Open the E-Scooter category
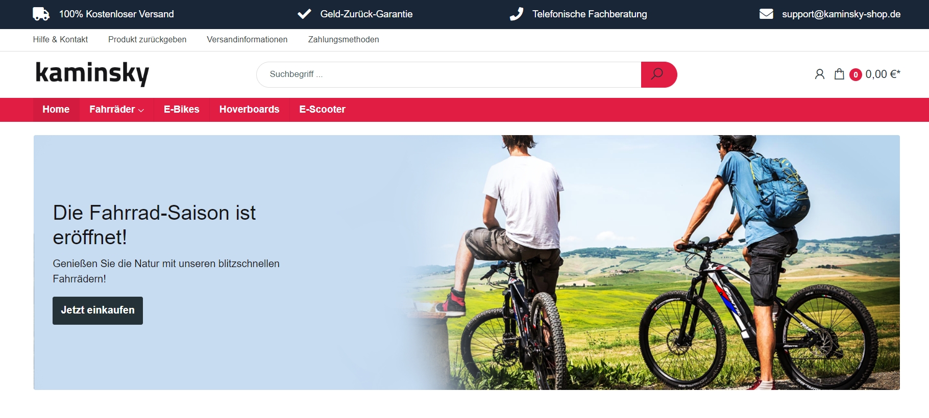 pyautogui.click(x=322, y=110)
